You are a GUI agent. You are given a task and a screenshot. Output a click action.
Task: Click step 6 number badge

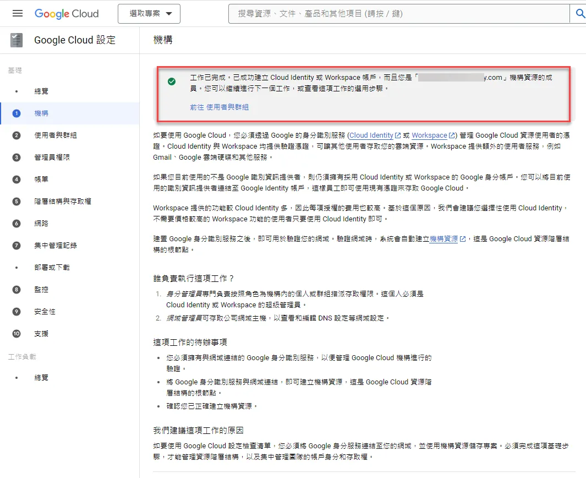17,224
